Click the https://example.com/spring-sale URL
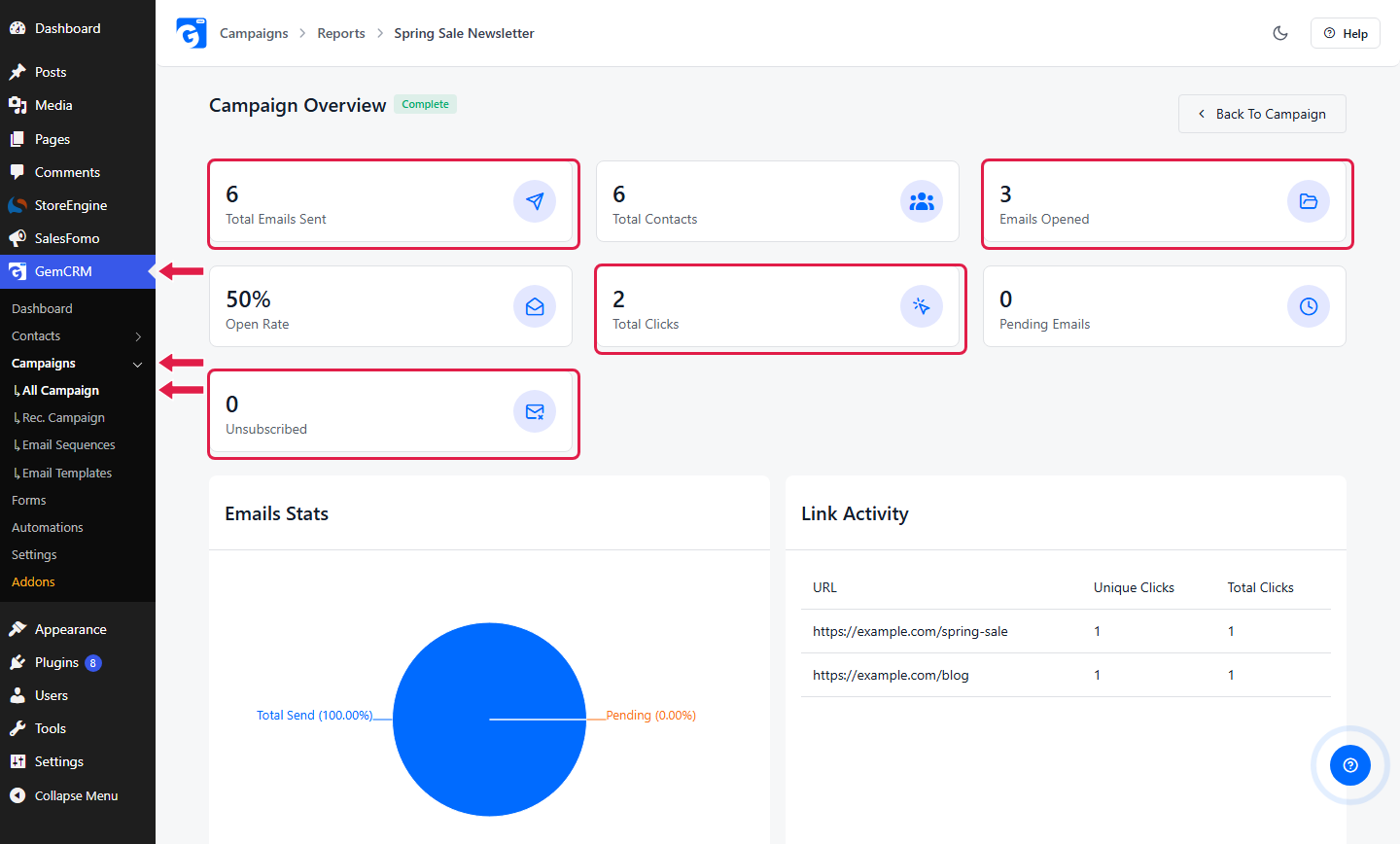1400x844 pixels. coord(910,631)
